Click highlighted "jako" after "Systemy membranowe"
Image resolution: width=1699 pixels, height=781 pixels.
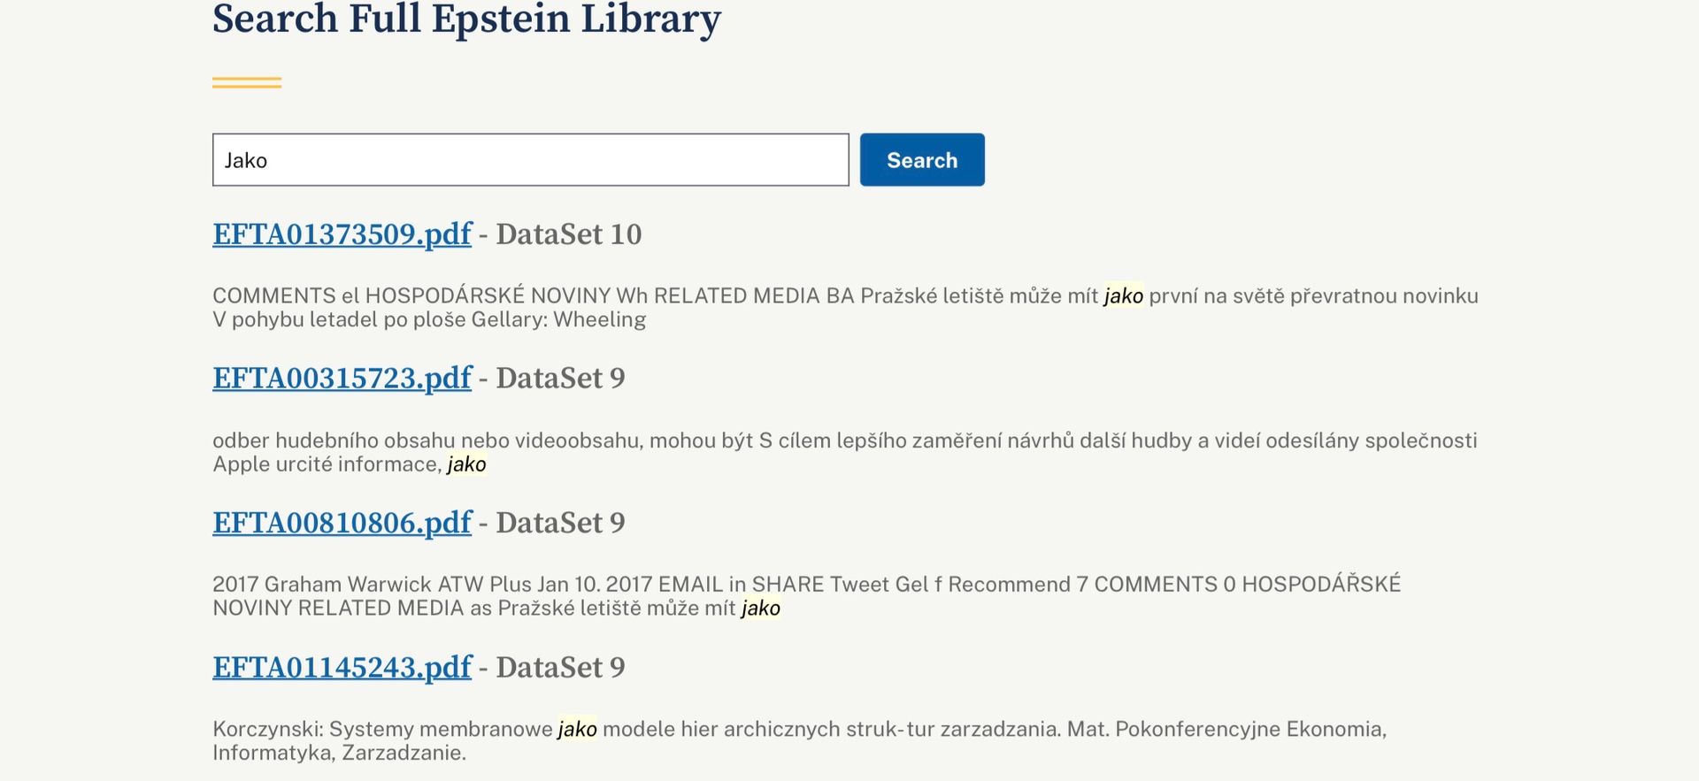(577, 730)
